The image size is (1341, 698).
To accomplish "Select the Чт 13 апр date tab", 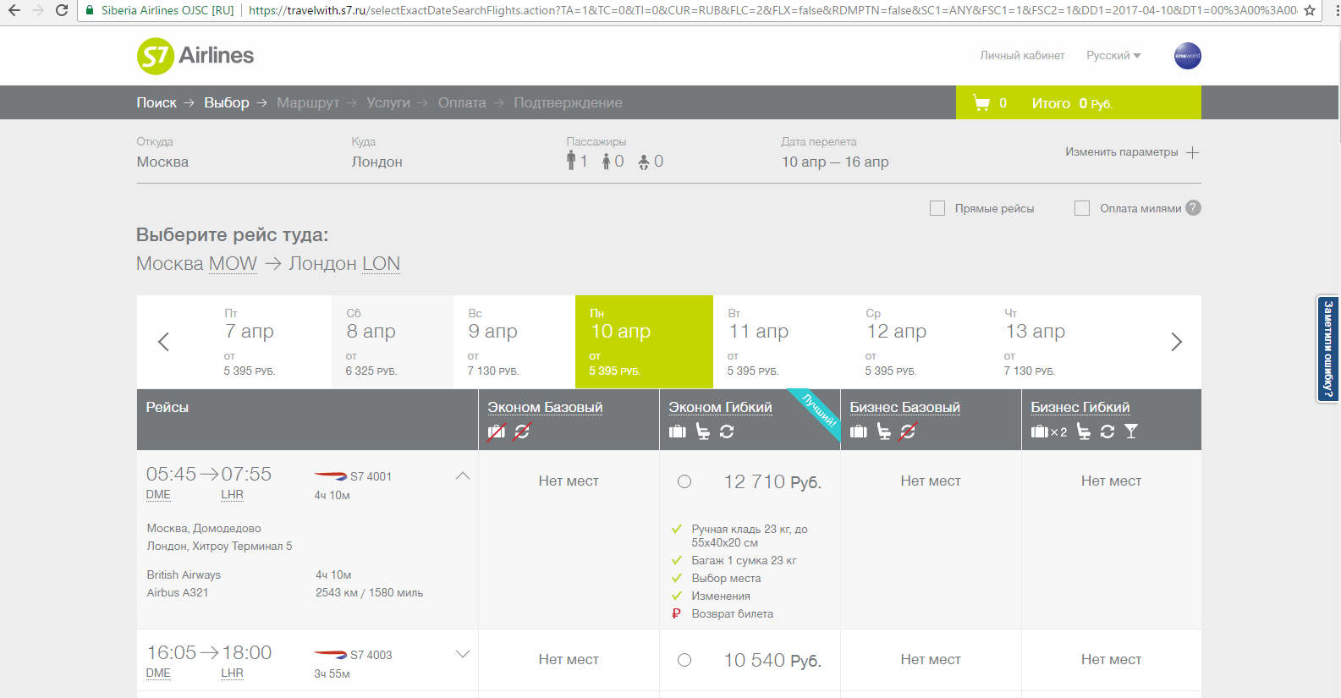I will pos(1058,342).
